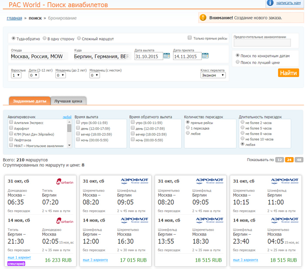Click Предпочтительные авиакомпании input field
Viewport: 305px width, 269px height.
point(262,43)
